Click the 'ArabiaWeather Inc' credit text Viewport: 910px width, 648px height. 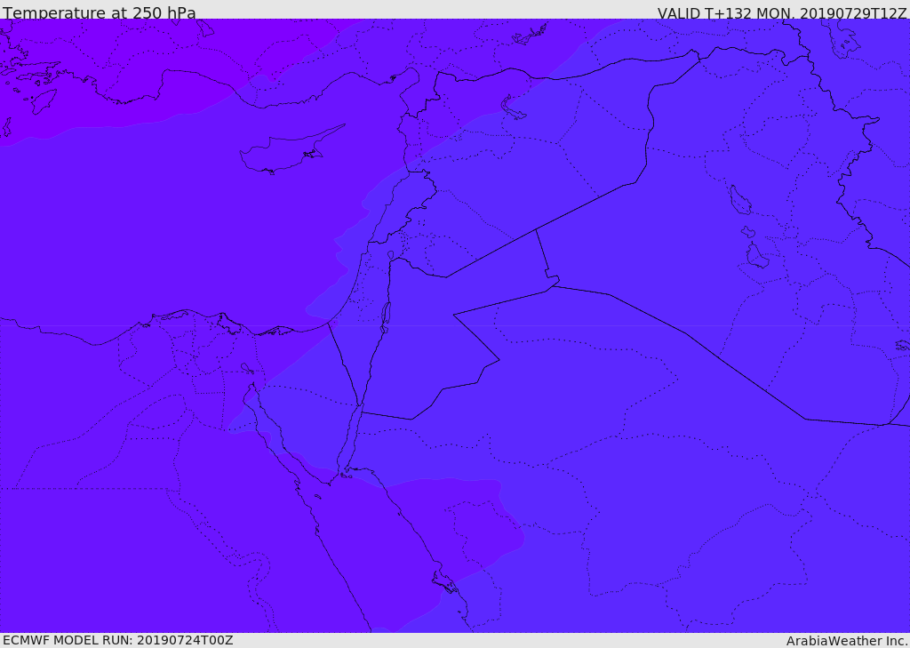point(847,641)
